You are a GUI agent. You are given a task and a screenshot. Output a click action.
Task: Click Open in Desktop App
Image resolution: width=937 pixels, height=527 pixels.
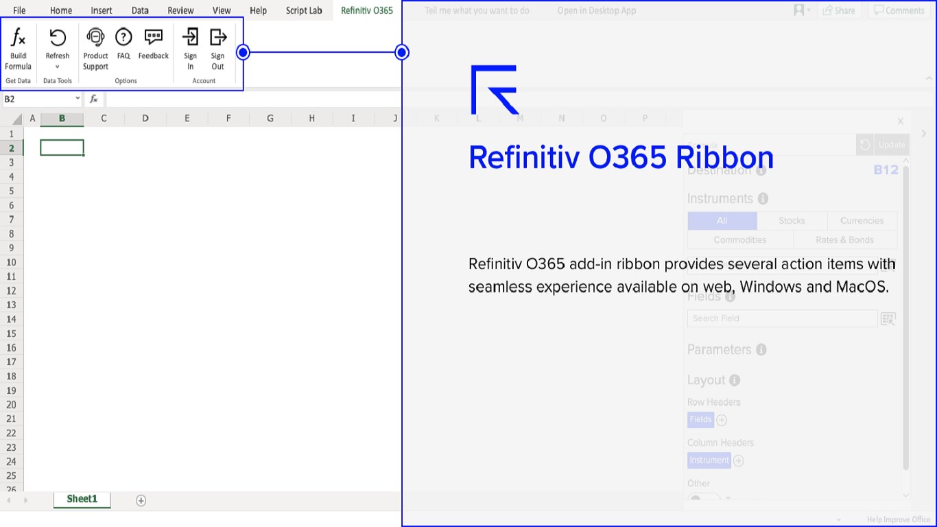596,10
